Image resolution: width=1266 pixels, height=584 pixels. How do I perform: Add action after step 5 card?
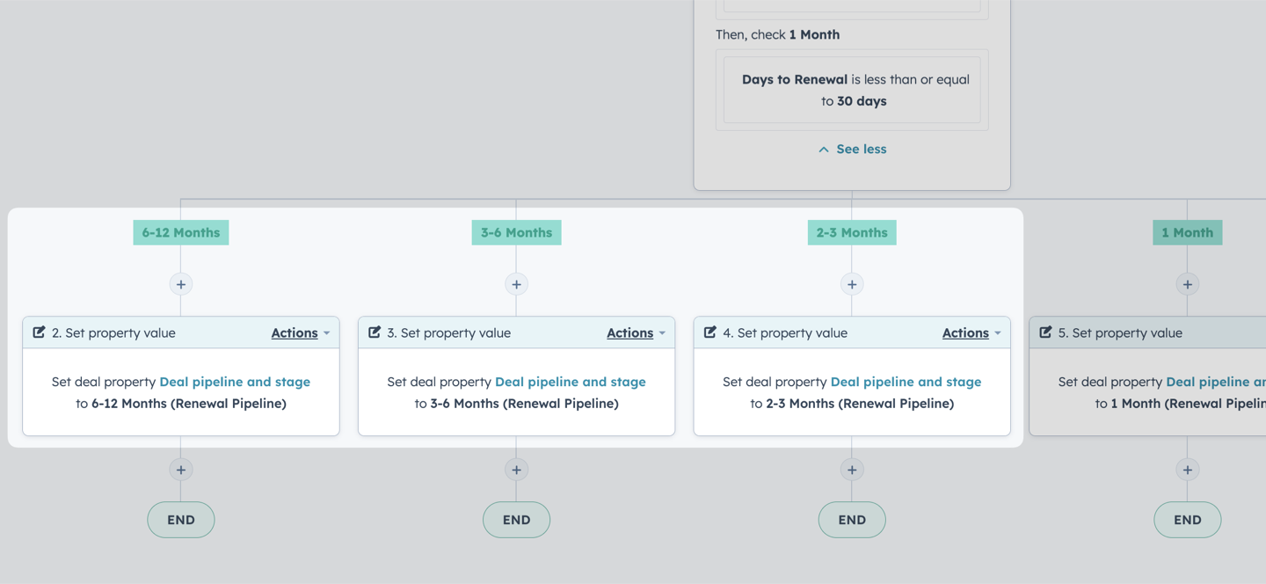(x=1188, y=470)
